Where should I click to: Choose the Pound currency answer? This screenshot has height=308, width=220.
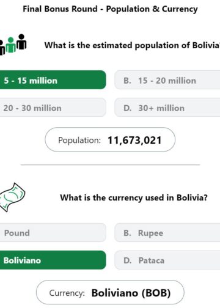[x=53, y=232]
